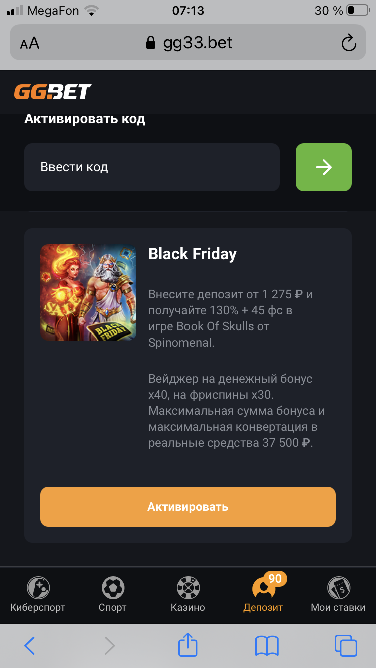The image size is (376, 668).
Task: Reload the page in Safari
Action: 349,43
